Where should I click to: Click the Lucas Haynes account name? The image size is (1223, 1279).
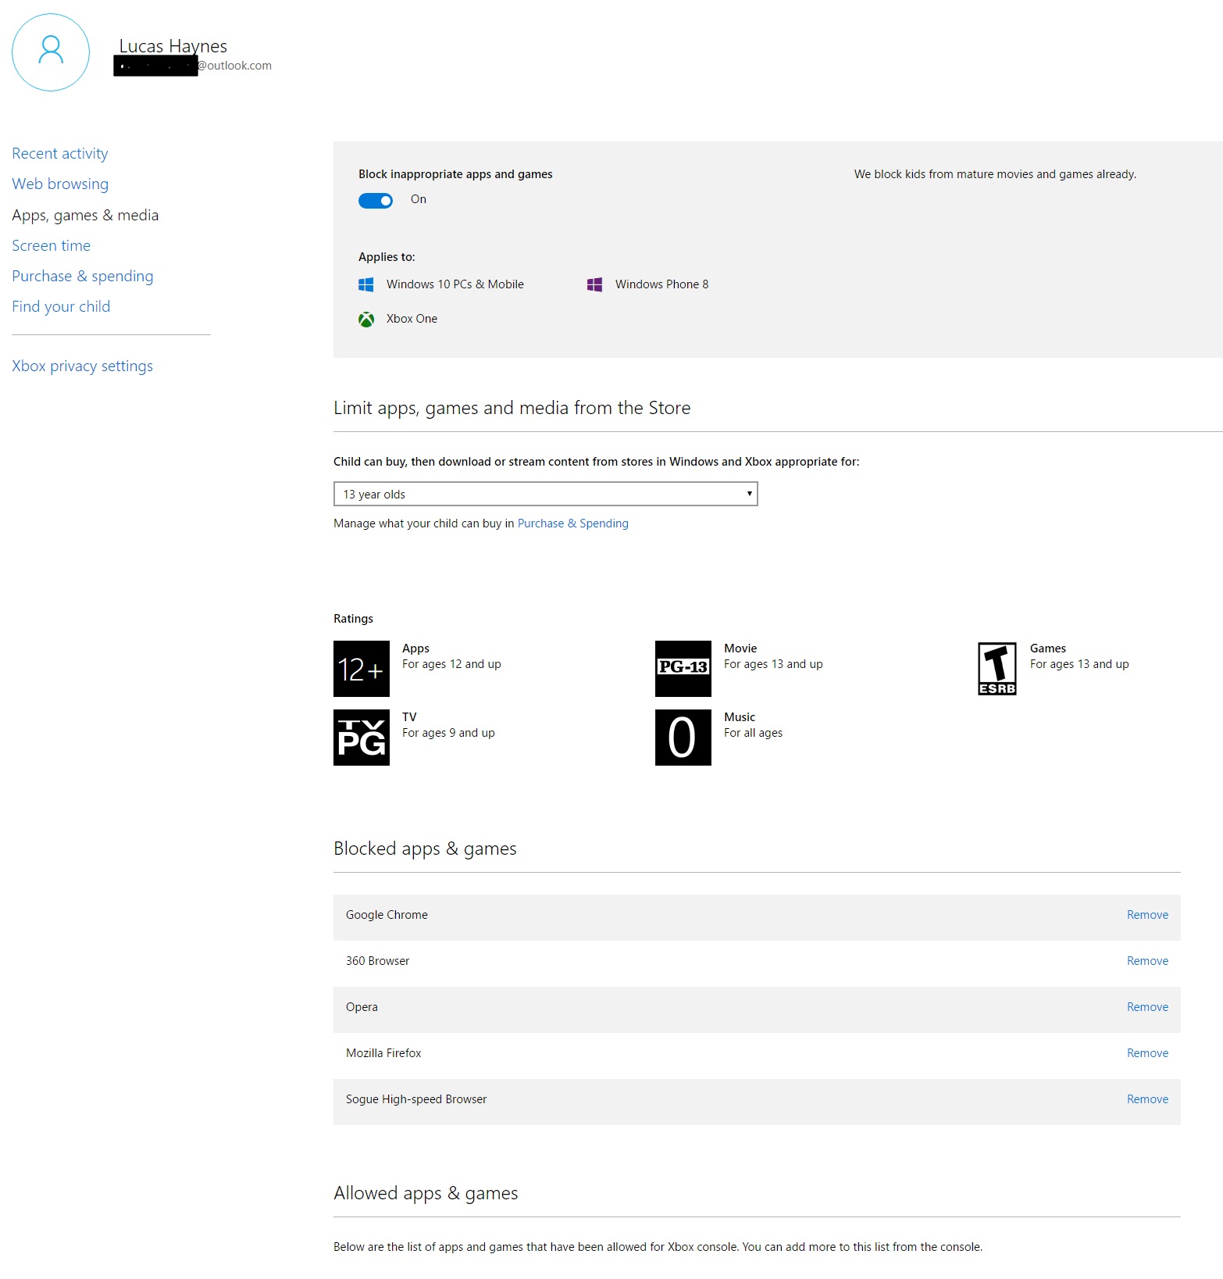(173, 46)
